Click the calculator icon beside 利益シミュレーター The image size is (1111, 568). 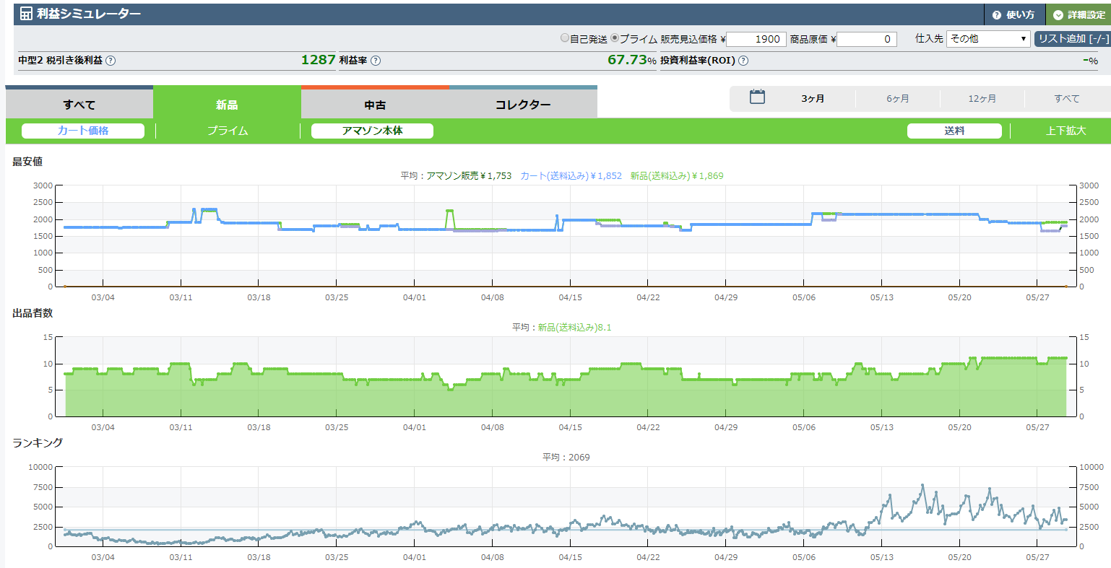(26, 14)
